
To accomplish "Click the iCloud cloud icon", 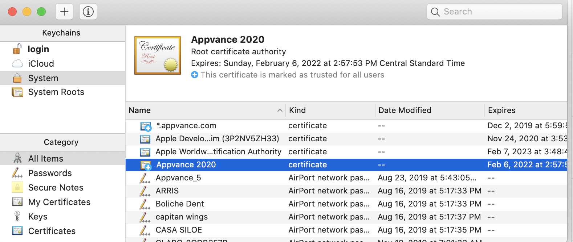I will coord(17,64).
